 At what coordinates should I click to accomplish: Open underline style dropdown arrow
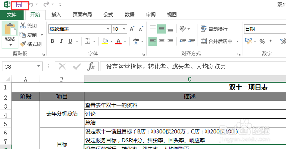pos(77,42)
